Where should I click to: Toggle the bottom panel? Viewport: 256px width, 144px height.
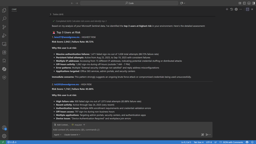(x=249, y=3)
